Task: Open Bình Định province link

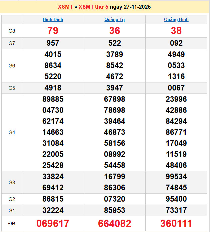Action: tap(53, 19)
